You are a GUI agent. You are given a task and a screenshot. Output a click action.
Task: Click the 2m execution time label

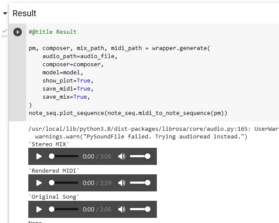point(4,36)
